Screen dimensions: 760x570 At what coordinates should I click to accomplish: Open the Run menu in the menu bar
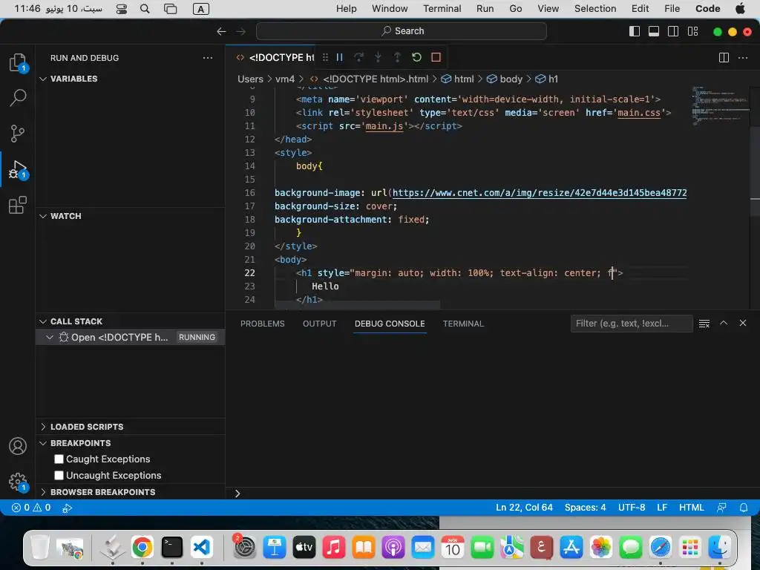pyautogui.click(x=485, y=9)
